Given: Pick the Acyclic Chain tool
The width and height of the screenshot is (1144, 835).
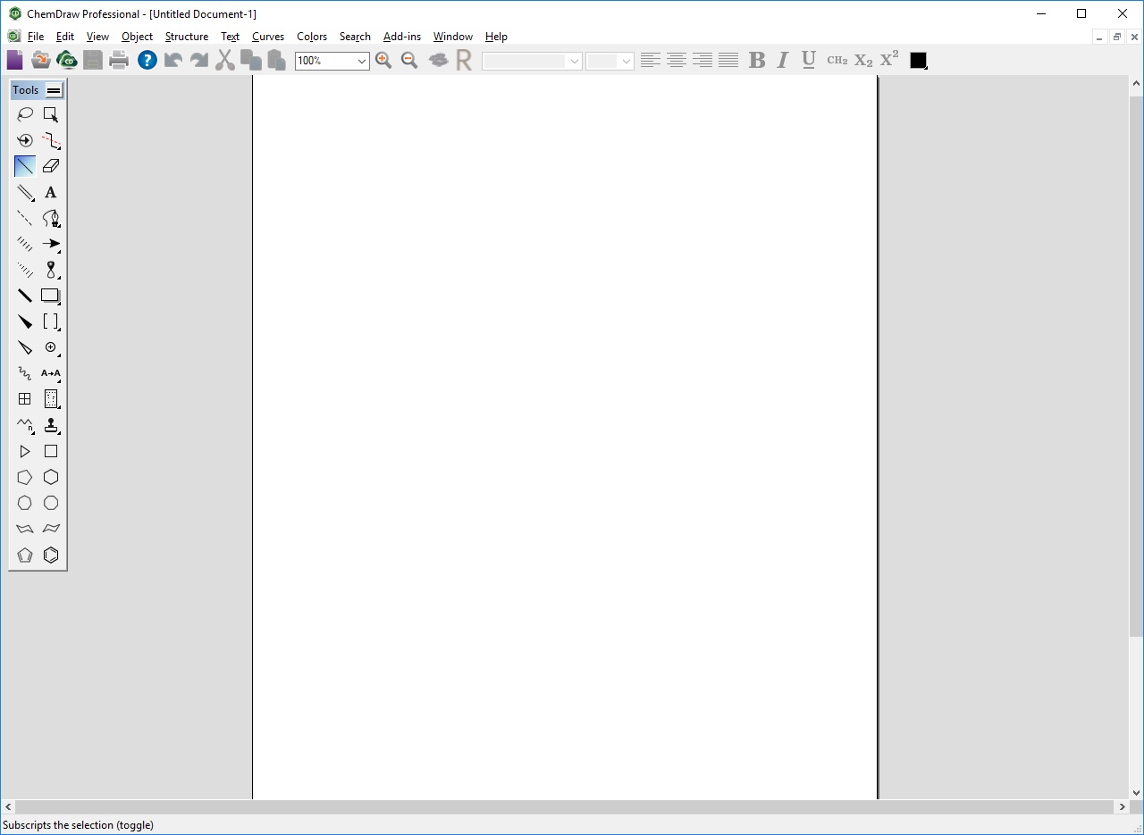Looking at the screenshot, I should (x=25, y=425).
